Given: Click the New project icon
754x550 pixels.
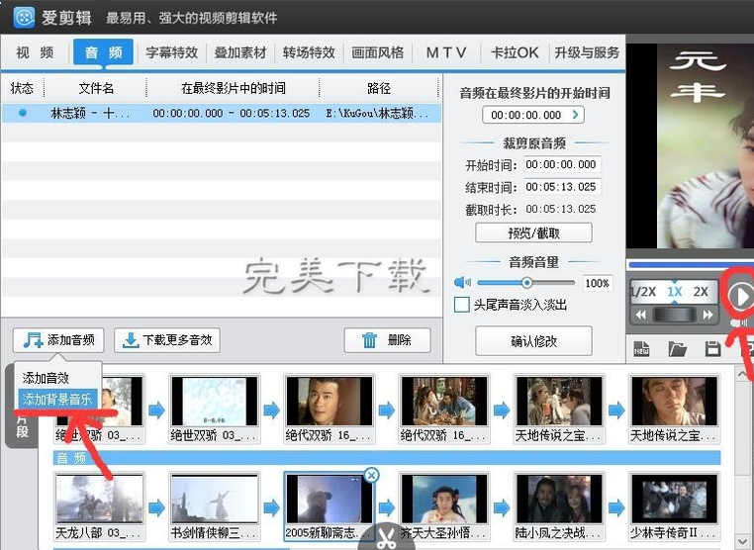Looking at the screenshot, I should click(x=640, y=349).
